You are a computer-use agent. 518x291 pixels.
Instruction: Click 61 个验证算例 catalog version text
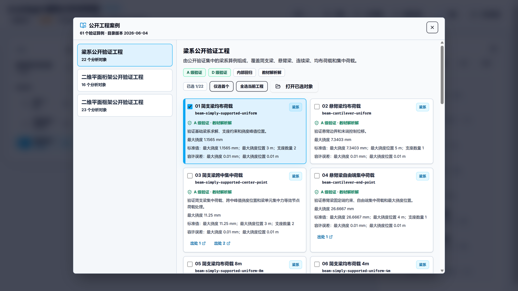(114, 33)
